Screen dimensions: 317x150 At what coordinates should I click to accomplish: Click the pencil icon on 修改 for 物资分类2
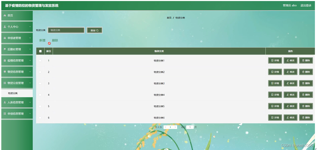288,72
